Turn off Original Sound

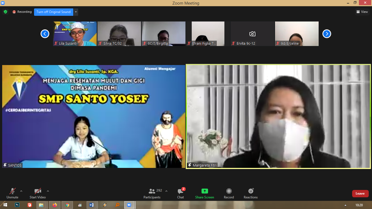tap(54, 12)
